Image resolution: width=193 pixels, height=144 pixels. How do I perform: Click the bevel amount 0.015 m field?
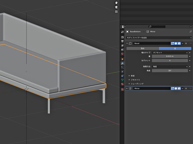point(170,56)
